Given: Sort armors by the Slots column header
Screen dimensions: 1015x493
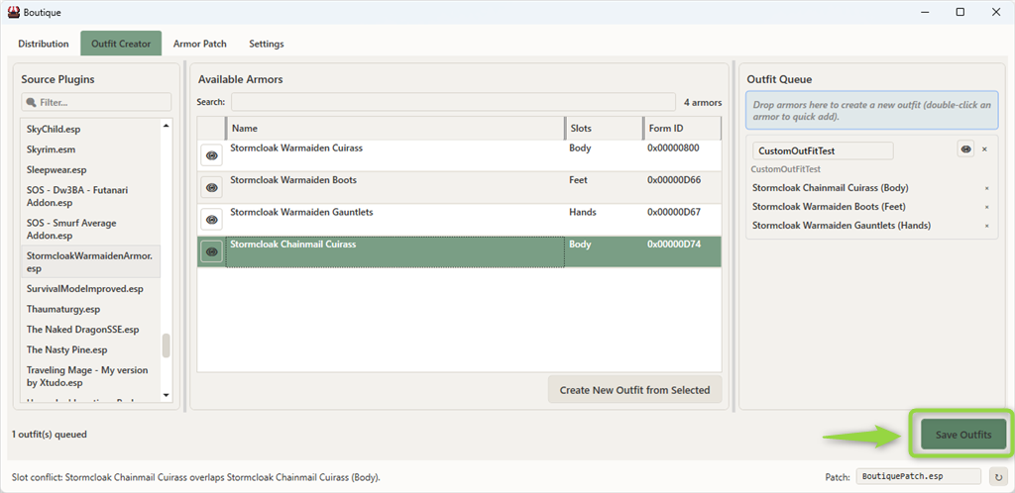Looking at the screenshot, I should coord(603,129).
